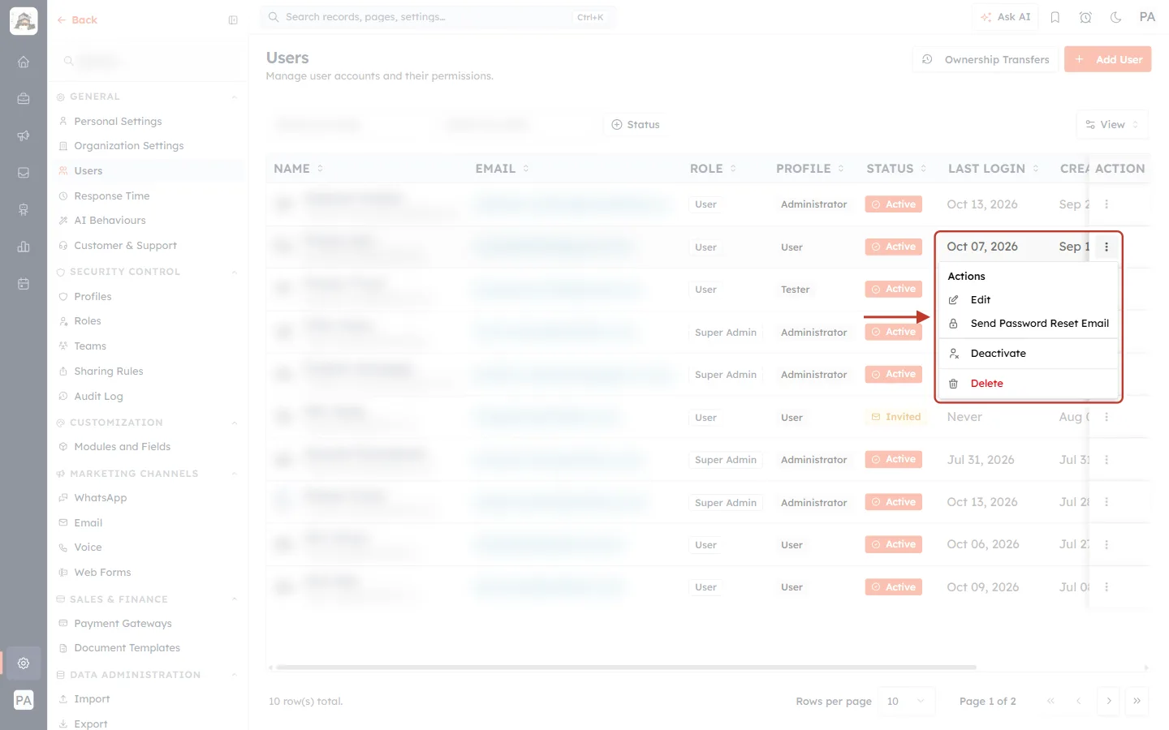Open row actions for Oct 09, 2026 login
This screenshot has width=1169, height=730.
click(x=1106, y=587)
